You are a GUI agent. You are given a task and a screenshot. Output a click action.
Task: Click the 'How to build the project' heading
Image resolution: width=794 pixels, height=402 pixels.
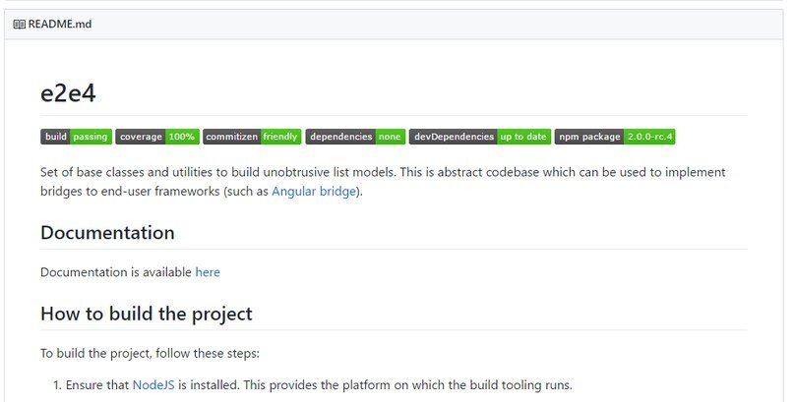pyautogui.click(x=147, y=314)
